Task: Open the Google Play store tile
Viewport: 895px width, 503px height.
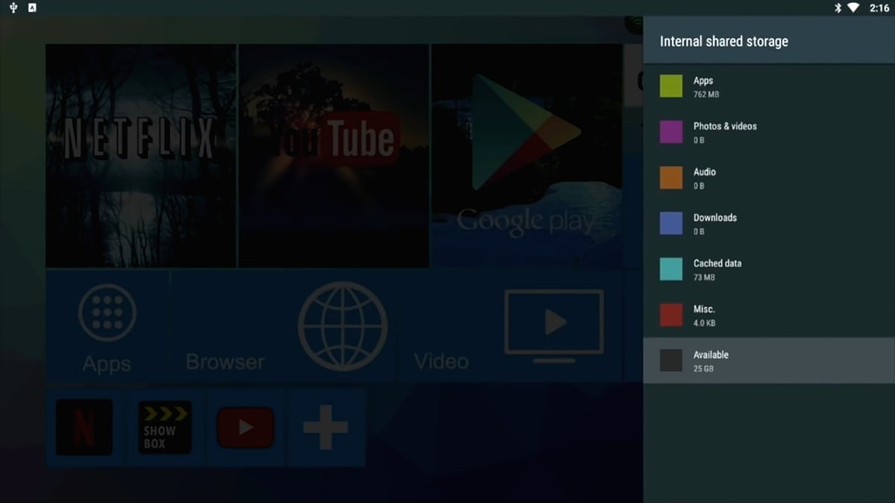Action: (x=527, y=155)
